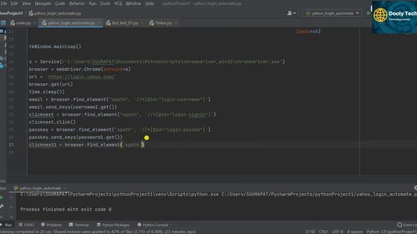Open the Python Packages tool window
The width and height of the screenshot is (417, 234).
click(x=113, y=225)
